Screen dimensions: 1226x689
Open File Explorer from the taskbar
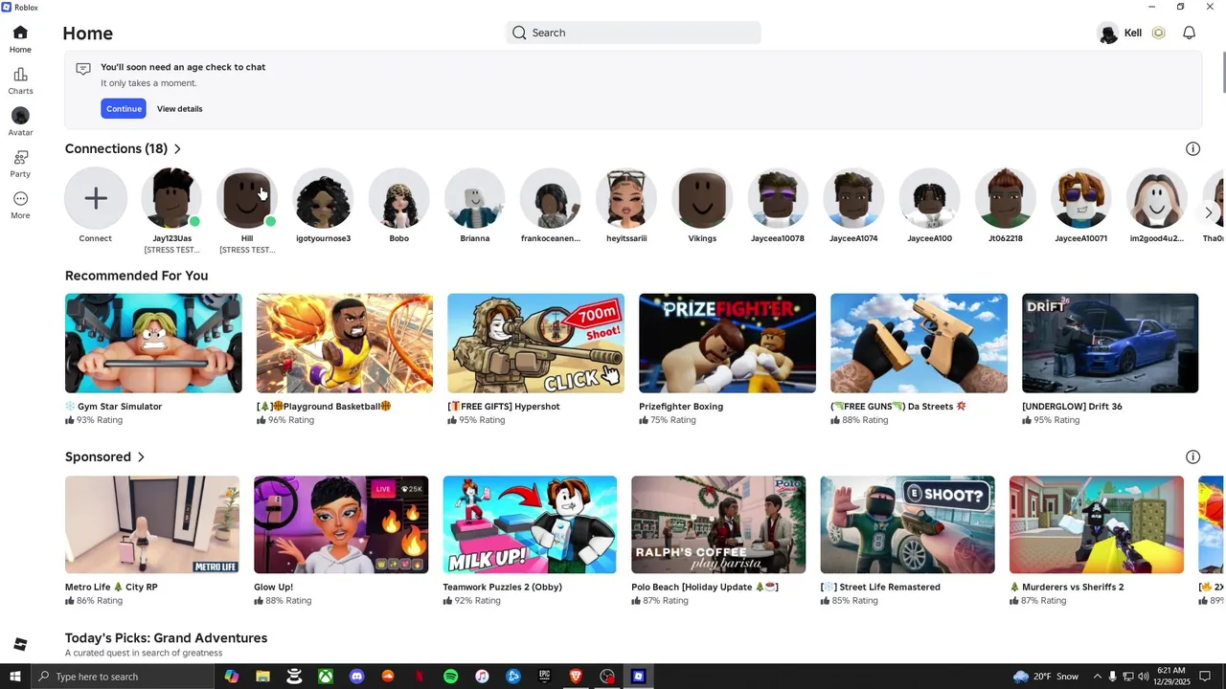(x=262, y=677)
